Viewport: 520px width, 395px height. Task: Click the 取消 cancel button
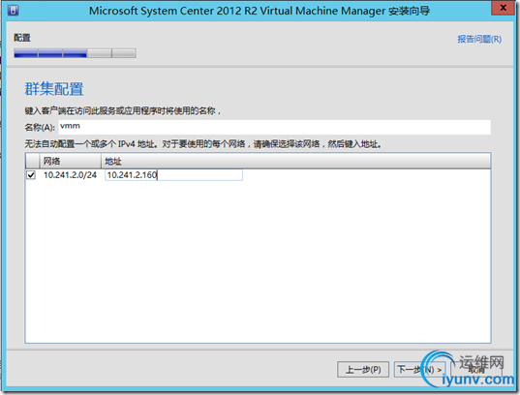476,369
